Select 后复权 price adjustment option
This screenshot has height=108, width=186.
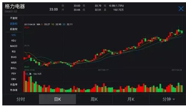[14, 29]
